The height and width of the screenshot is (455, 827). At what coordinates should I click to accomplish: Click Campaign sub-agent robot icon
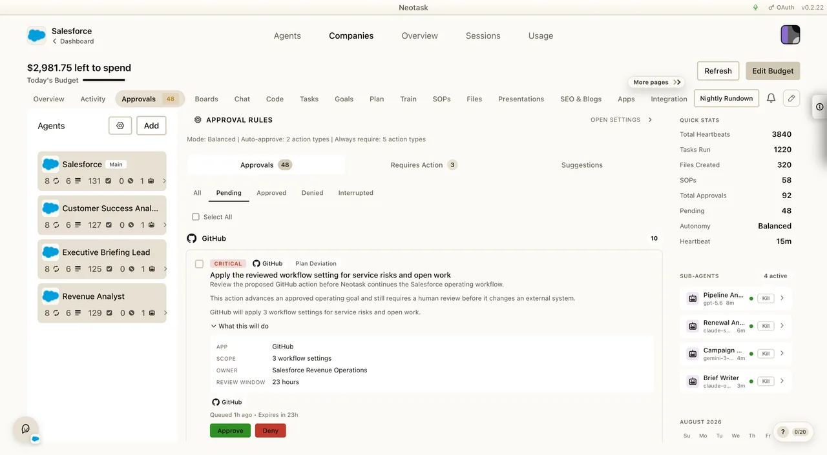693,354
